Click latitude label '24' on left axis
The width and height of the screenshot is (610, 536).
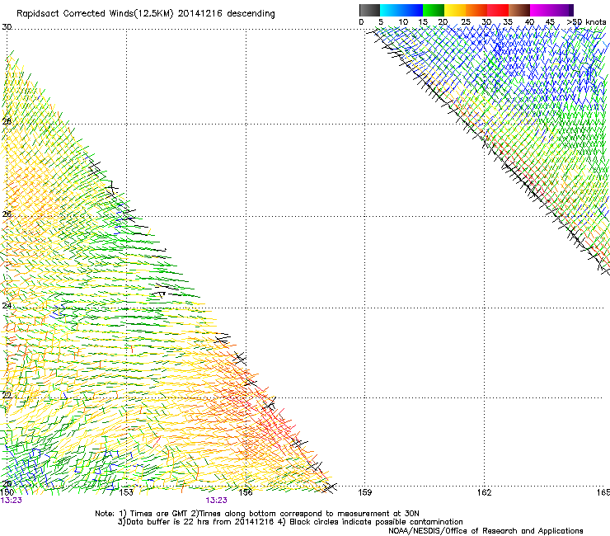(7, 306)
